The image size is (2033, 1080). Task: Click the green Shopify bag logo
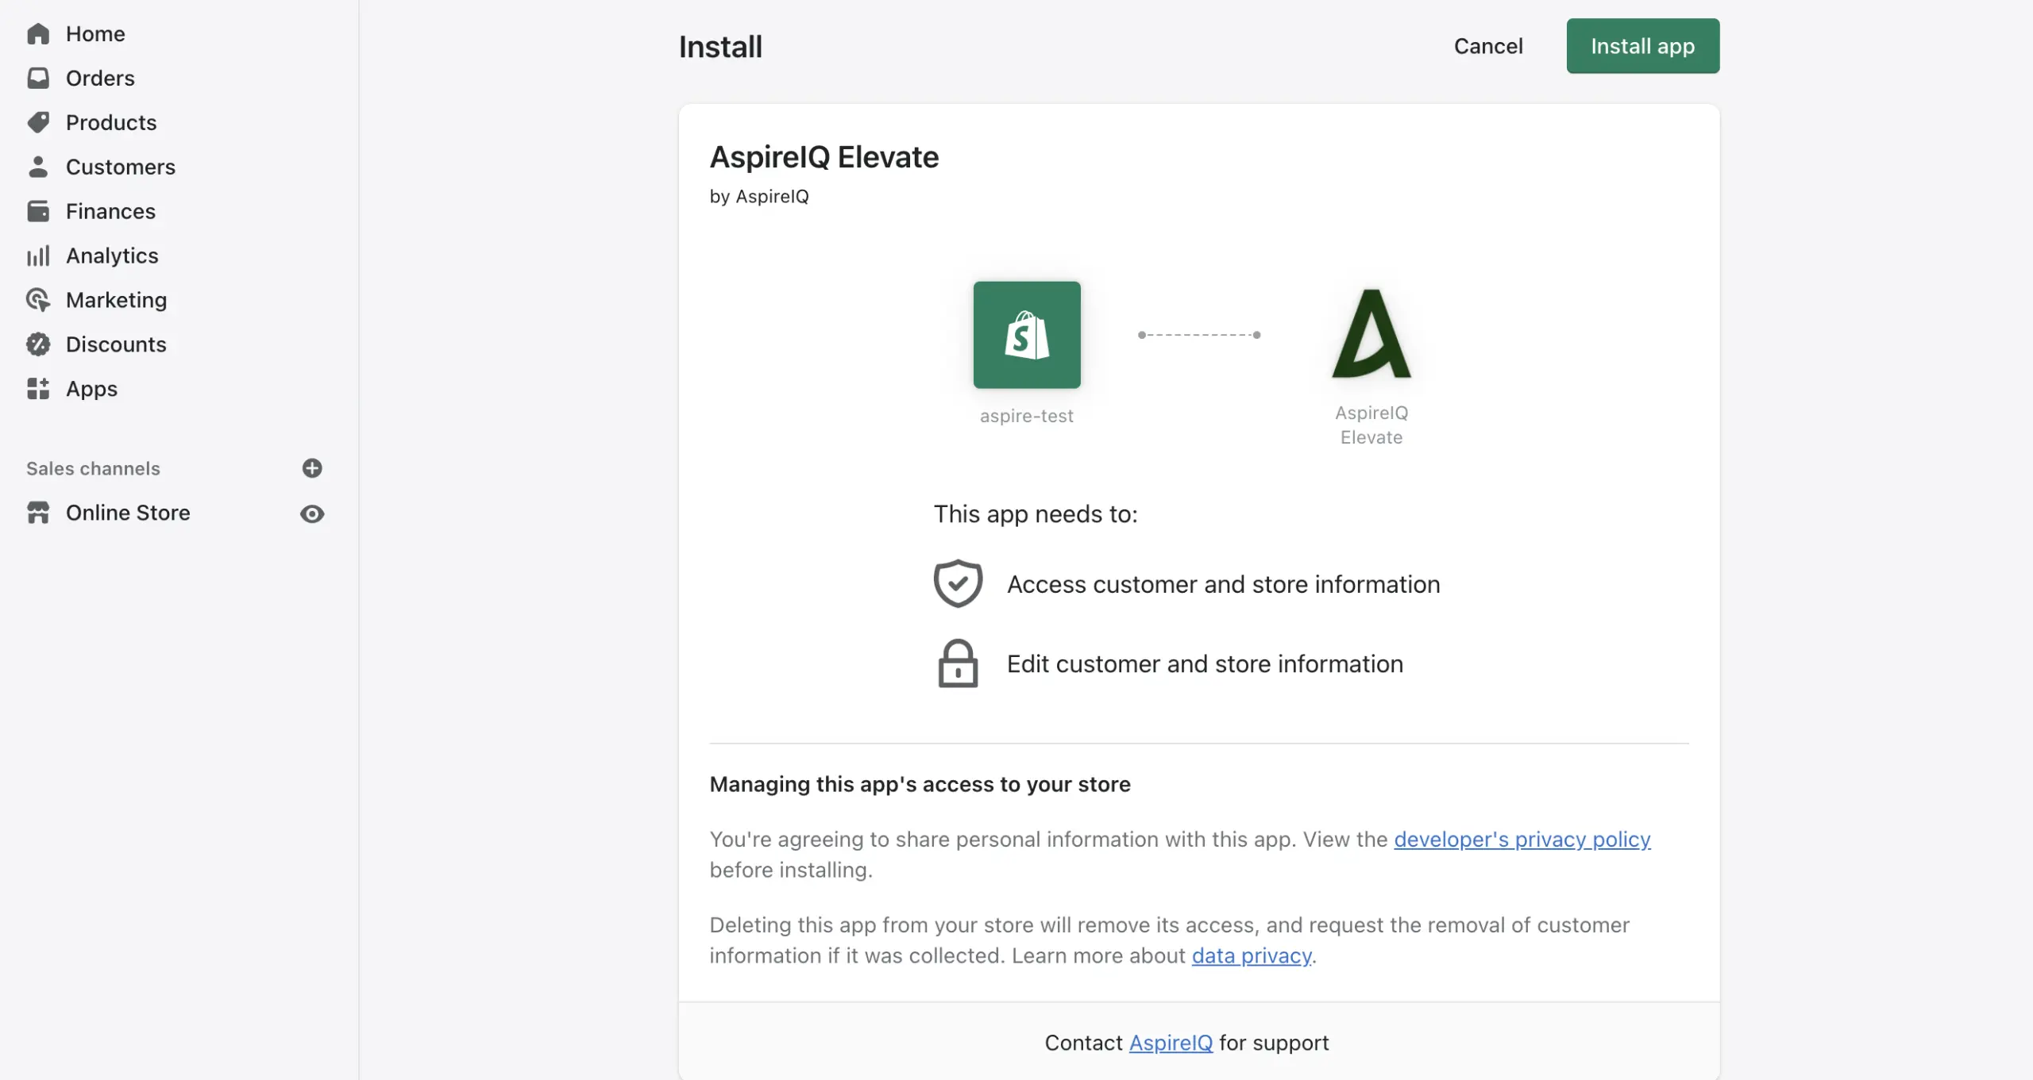pos(1026,335)
